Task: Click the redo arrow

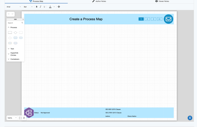Action: point(12,14)
